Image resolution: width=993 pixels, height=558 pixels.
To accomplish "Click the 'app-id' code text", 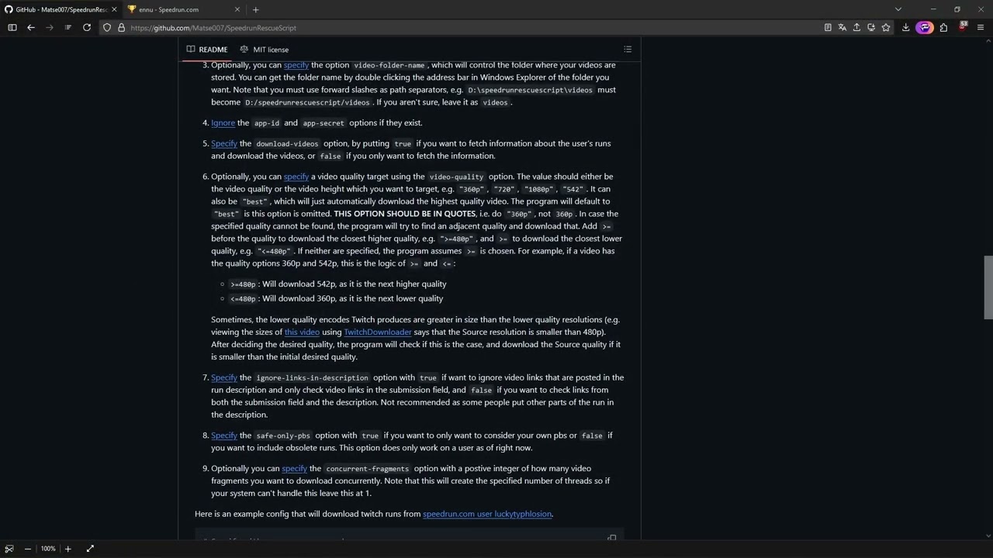I will [267, 123].
